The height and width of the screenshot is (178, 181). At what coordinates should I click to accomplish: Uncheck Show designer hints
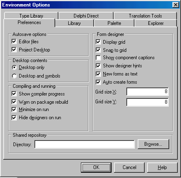click(98, 66)
